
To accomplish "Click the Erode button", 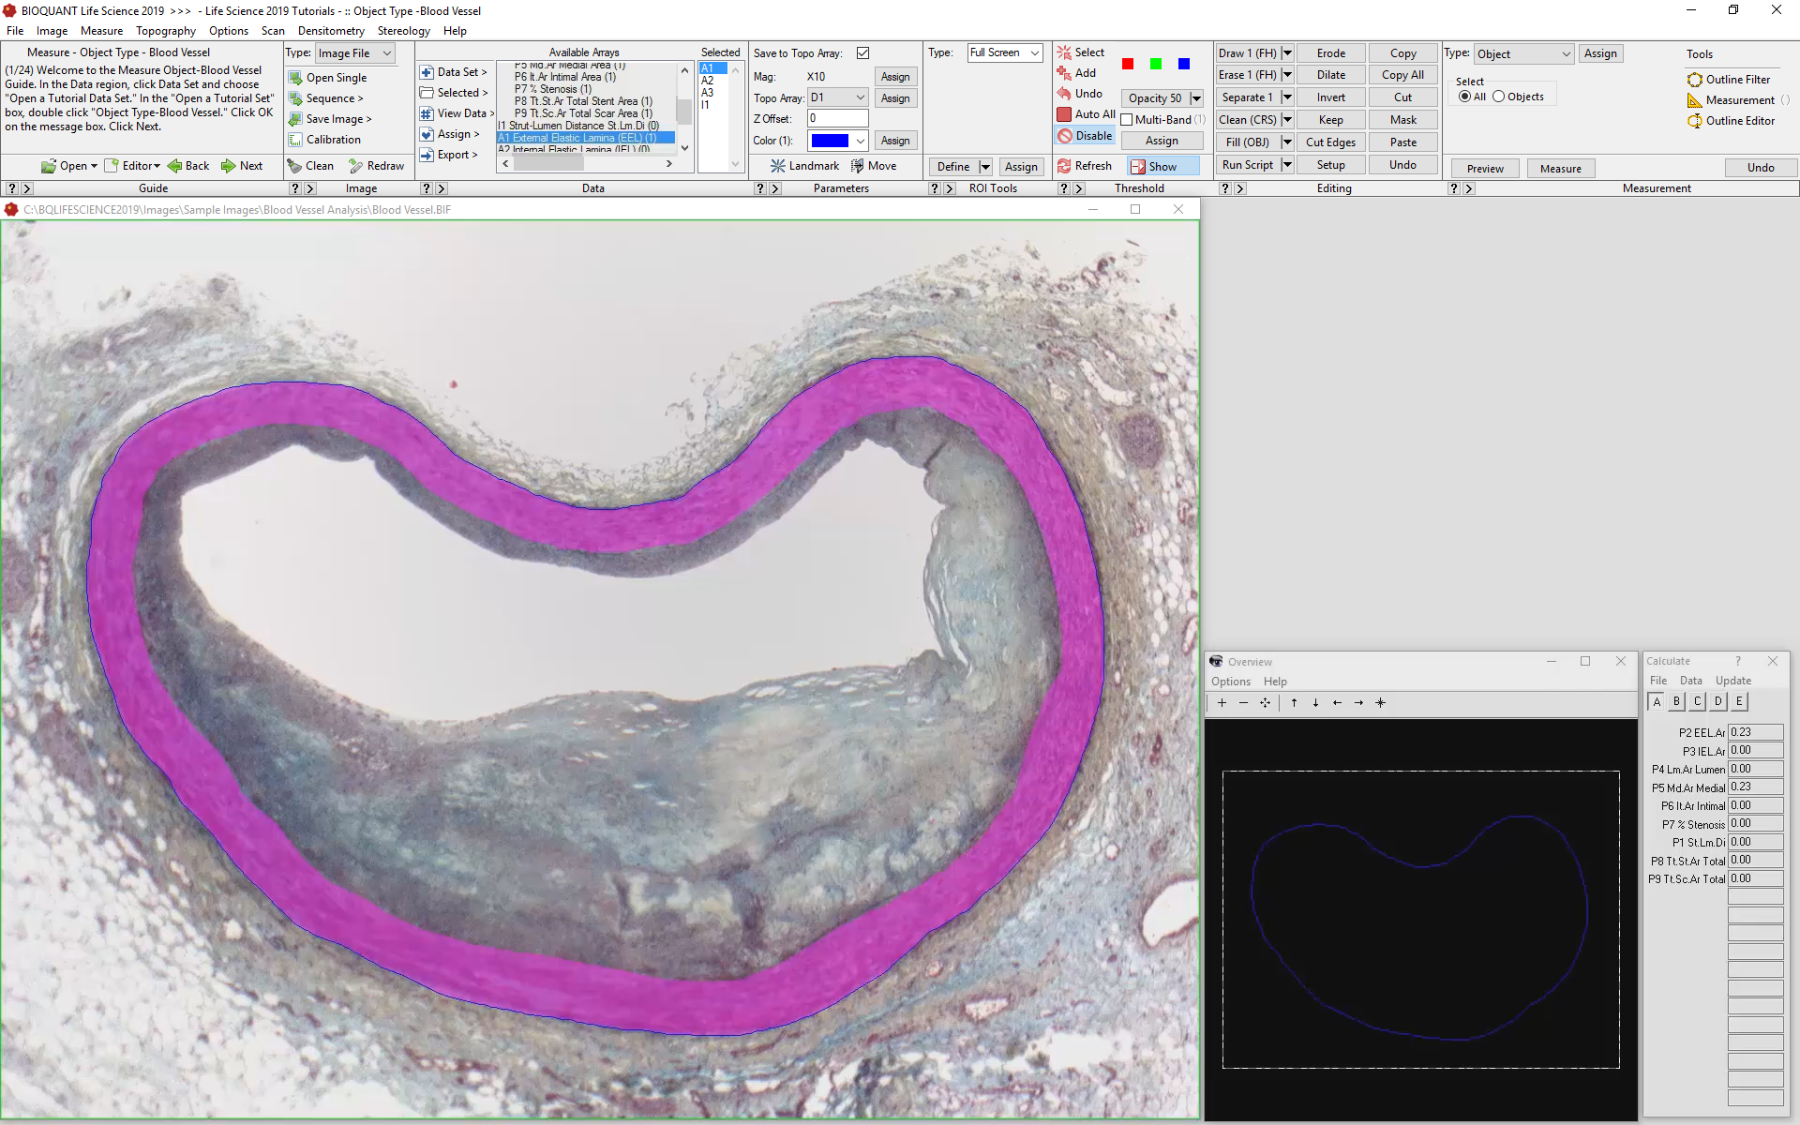I will pyautogui.click(x=1330, y=53).
